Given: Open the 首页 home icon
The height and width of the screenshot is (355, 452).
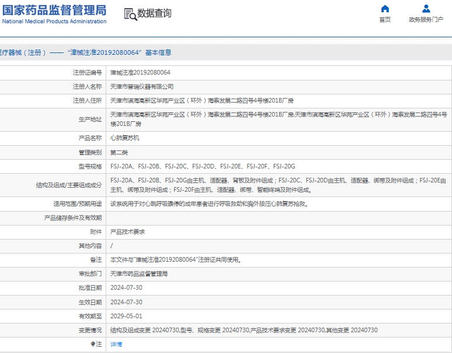Looking at the screenshot, I should point(385,9).
